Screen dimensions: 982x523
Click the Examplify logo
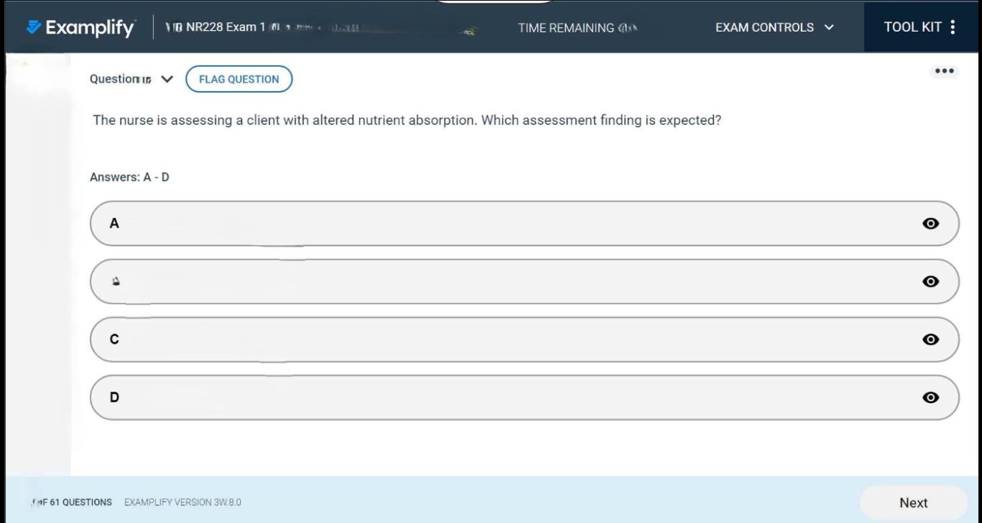click(80, 28)
